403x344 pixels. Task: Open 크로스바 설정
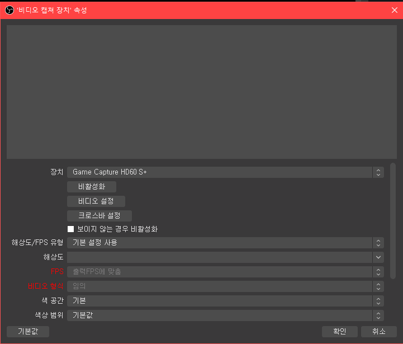[x=99, y=215]
